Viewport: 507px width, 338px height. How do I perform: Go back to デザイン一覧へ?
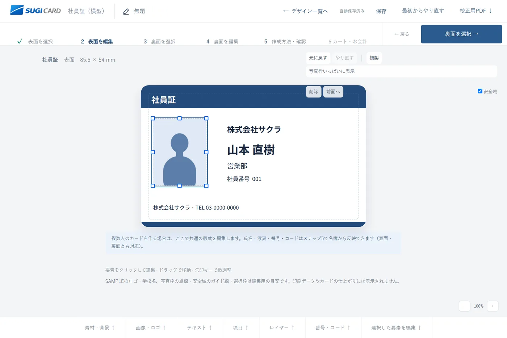pyautogui.click(x=305, y=11)
